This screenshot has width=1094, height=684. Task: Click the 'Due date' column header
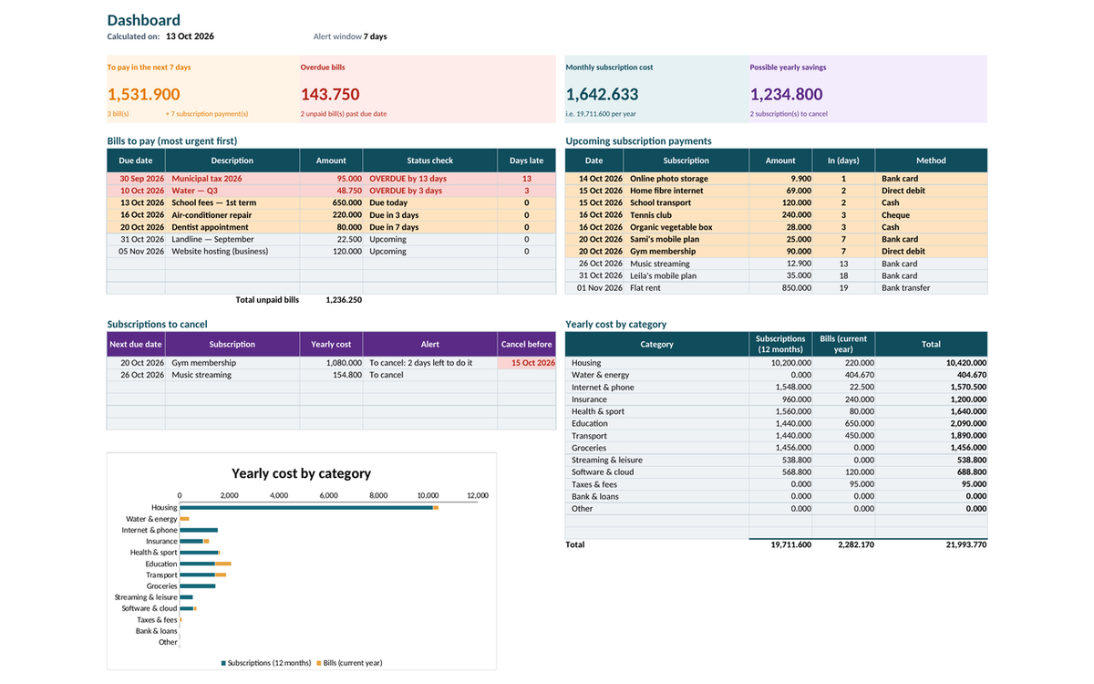pyautogui.click(x=136, y=161)
